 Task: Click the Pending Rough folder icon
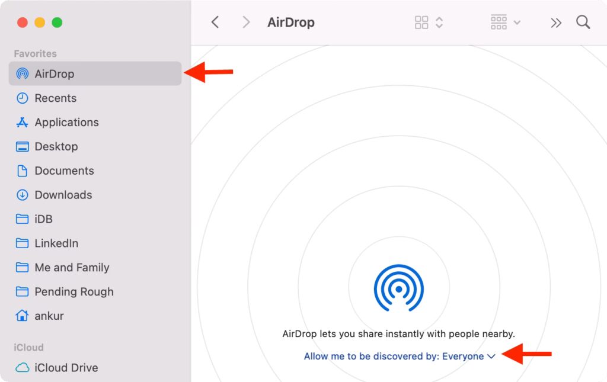click(x=23, y=292)
